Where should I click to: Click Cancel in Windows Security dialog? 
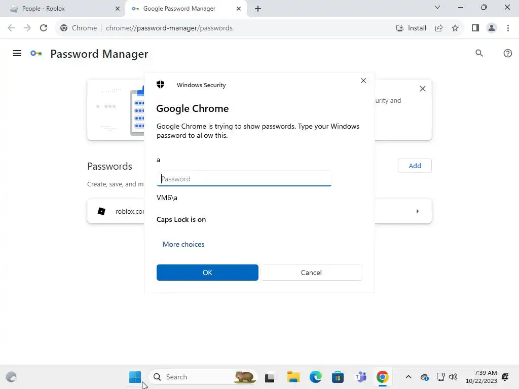(311, 273)
